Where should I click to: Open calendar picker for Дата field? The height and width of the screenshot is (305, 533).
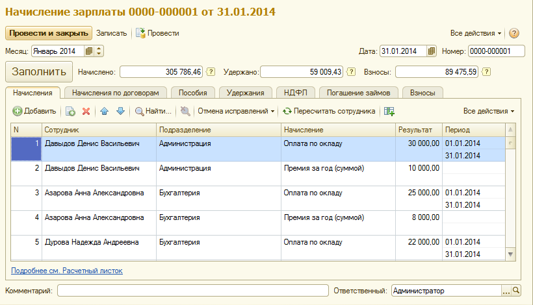432,51
